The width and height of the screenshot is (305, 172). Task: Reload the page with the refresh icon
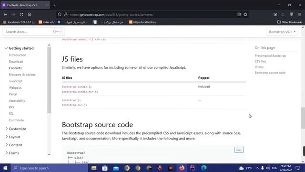[21, 15]
